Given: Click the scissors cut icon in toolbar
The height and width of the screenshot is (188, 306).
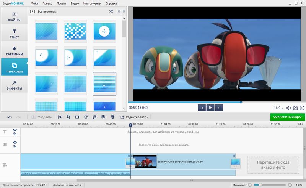Looking at the screenshot, I should pyautogui.click(x=60, y=117).
